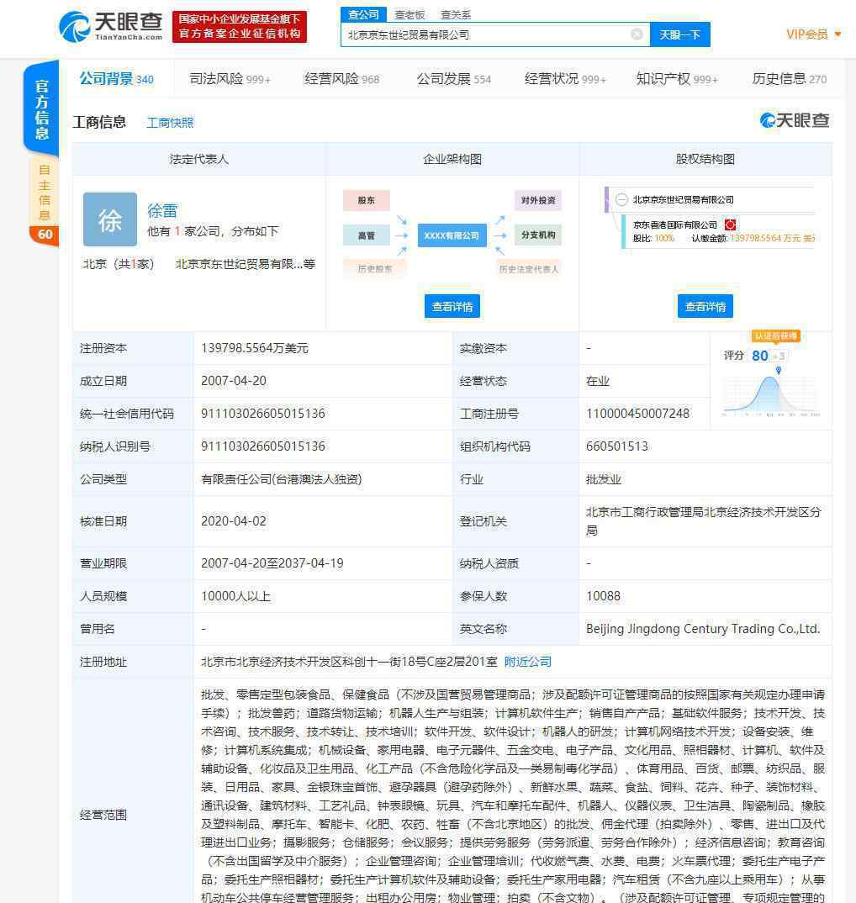Open the 公司背景 section tab
This screenshot has width=856, height=903.
[116, 78]
